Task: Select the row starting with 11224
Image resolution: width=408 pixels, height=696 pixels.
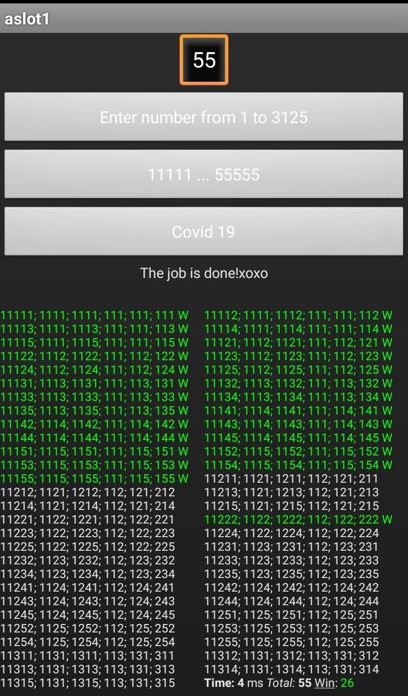Action: coord(291,533)
